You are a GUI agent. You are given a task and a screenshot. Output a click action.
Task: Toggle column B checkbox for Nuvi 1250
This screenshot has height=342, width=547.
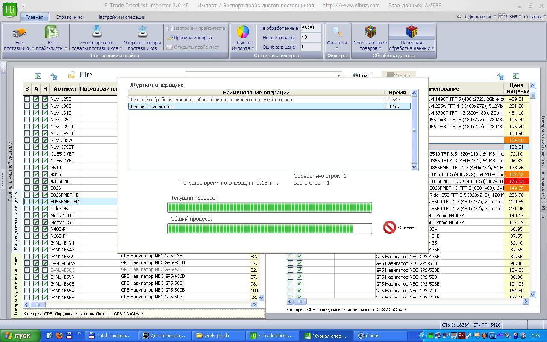(27, 99)
